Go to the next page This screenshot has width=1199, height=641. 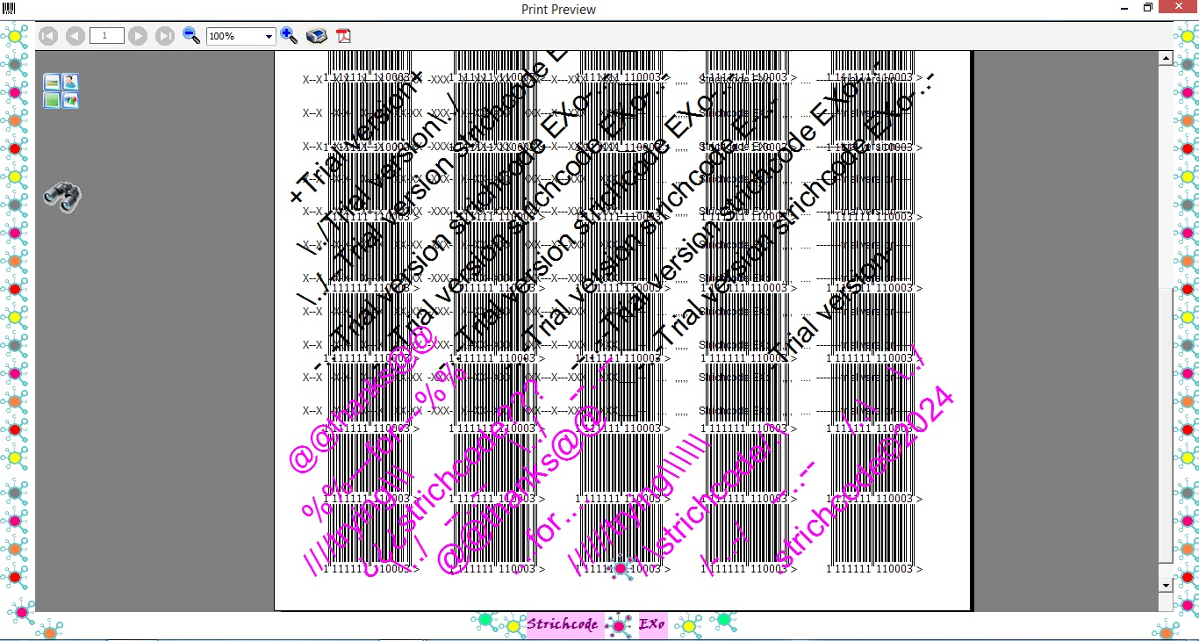[138, 36]
